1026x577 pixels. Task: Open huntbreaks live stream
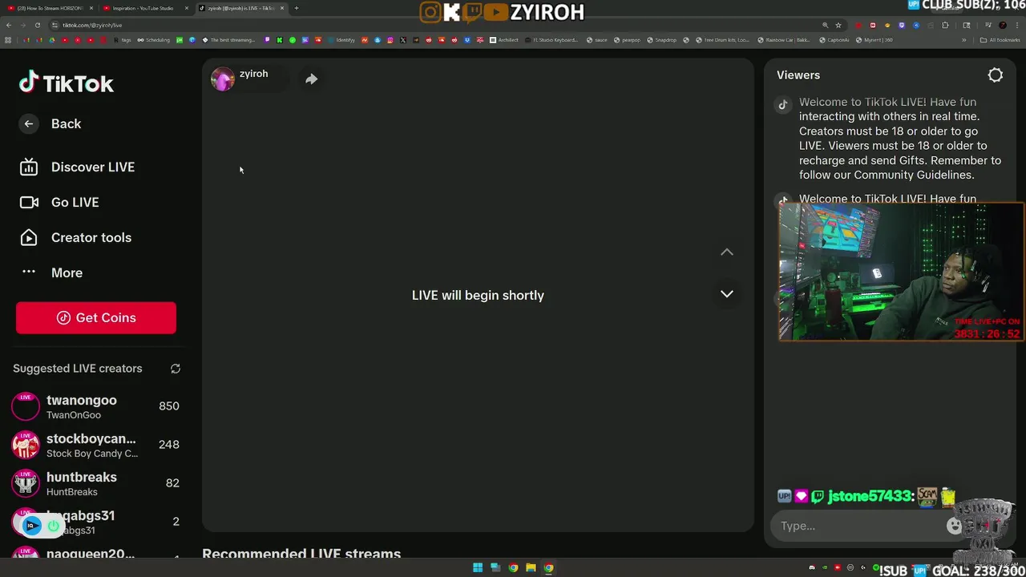(95, 483)
